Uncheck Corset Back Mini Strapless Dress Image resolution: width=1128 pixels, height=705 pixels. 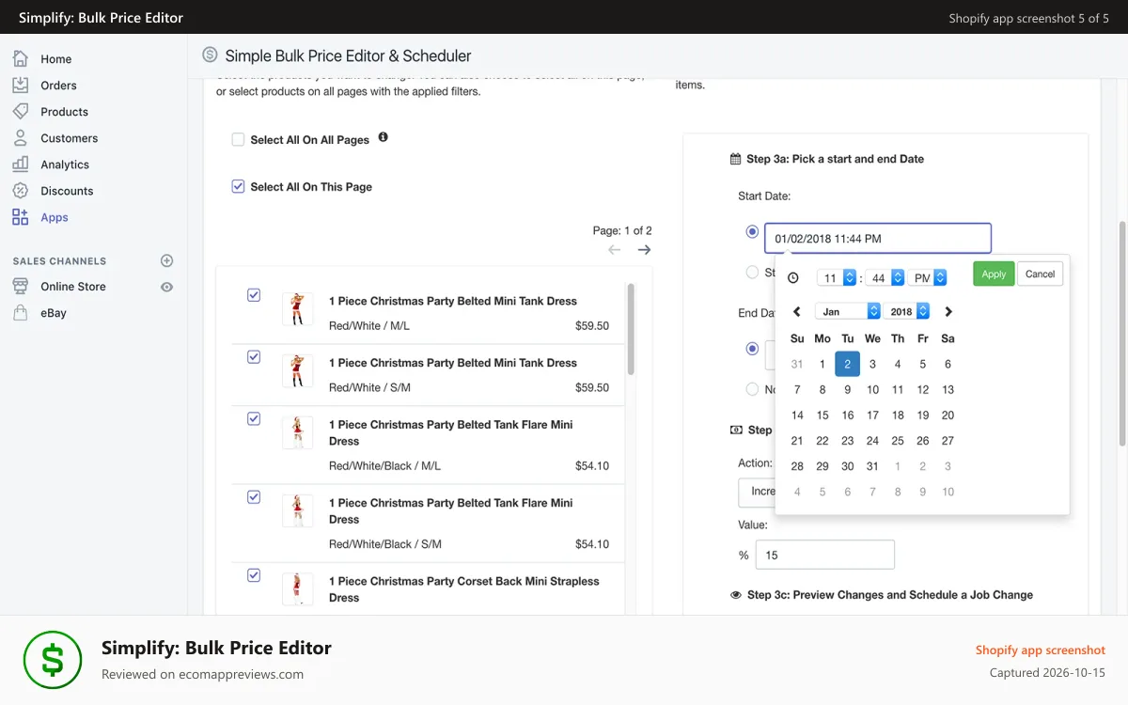pos(254,575)
